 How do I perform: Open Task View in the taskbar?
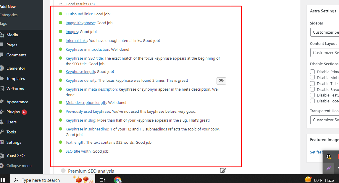[x=102, y=180]
